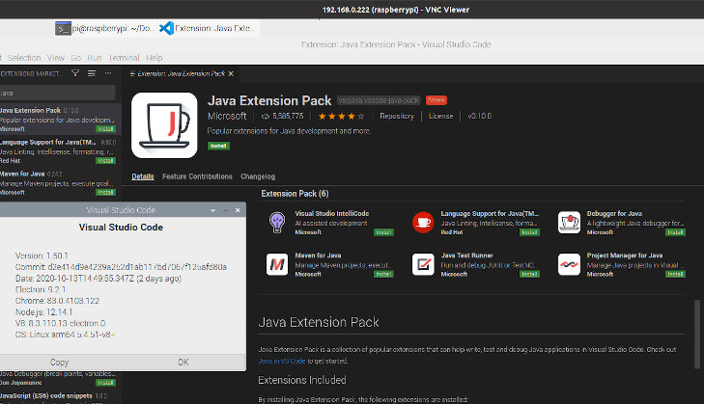Open the View menu
Viewport: 704px width, 404px height.
[x=56, y=58]
